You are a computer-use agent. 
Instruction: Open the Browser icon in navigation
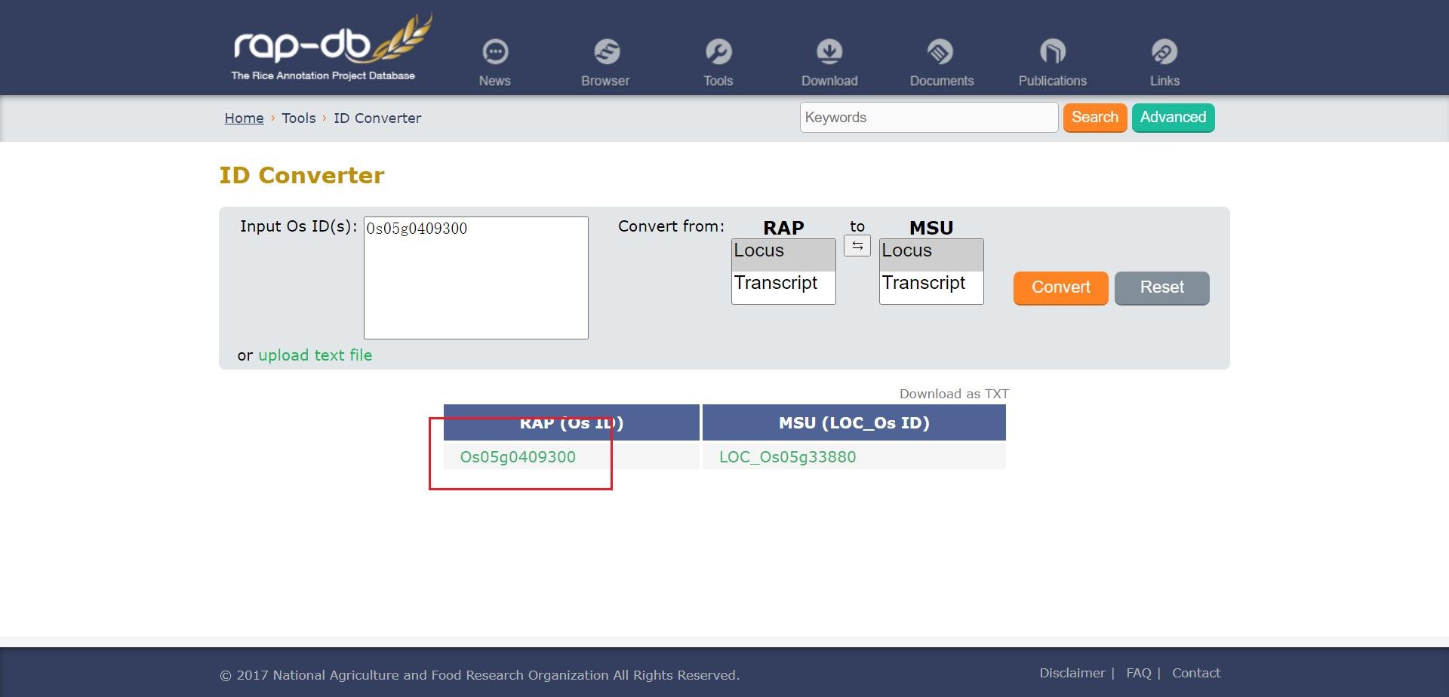606,52
